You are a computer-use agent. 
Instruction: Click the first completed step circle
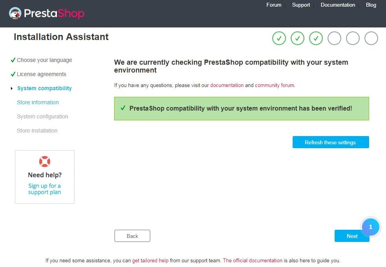click(x=279, y=38)
